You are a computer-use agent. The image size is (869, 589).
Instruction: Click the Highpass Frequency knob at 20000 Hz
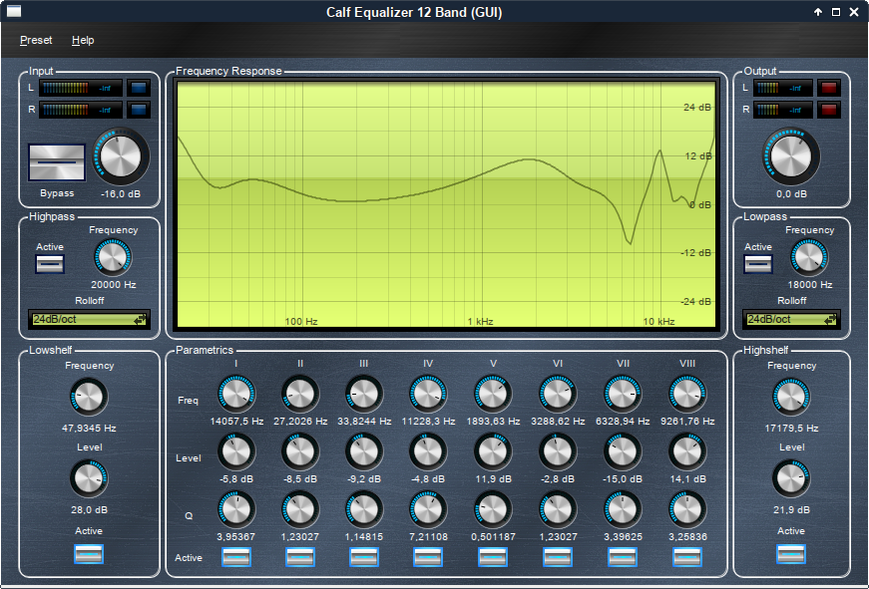pyautogui.click(x=113, y=258)
